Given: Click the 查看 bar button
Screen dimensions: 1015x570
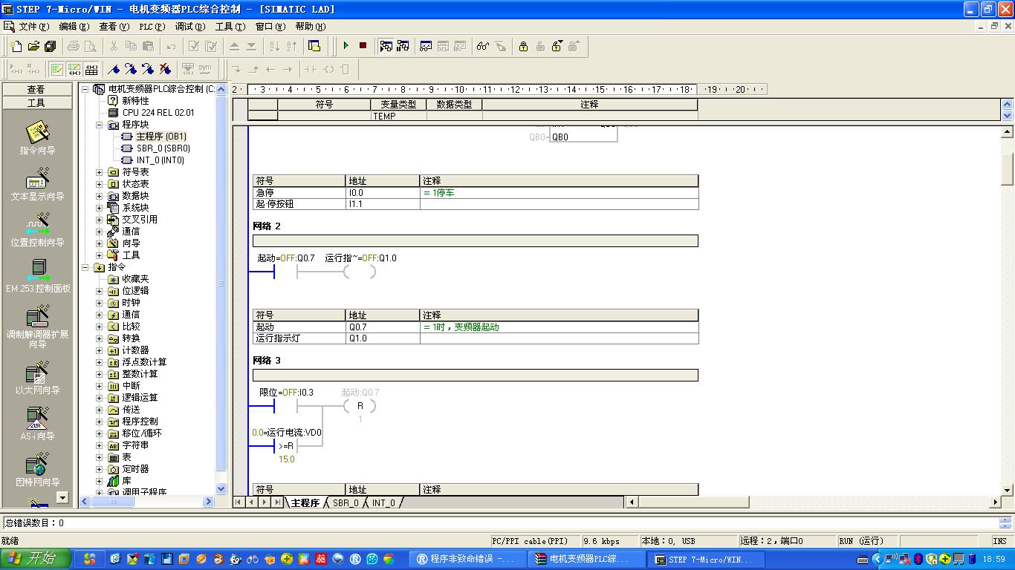Looking at the screenshot, I should [x=36, y=89].
